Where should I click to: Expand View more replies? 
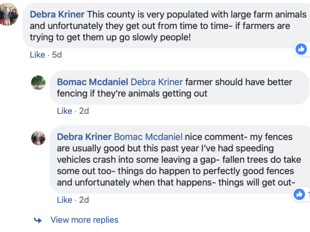[84, 220]
